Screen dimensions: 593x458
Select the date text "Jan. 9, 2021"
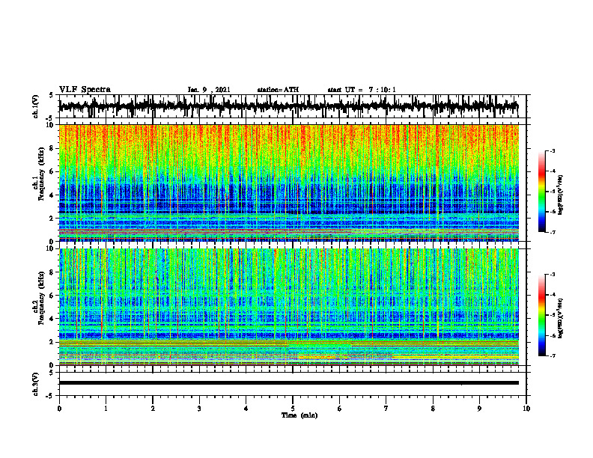(209, 90)
